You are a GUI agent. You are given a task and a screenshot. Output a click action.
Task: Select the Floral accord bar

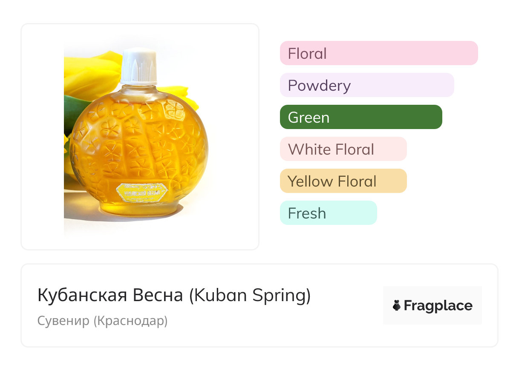378,53
